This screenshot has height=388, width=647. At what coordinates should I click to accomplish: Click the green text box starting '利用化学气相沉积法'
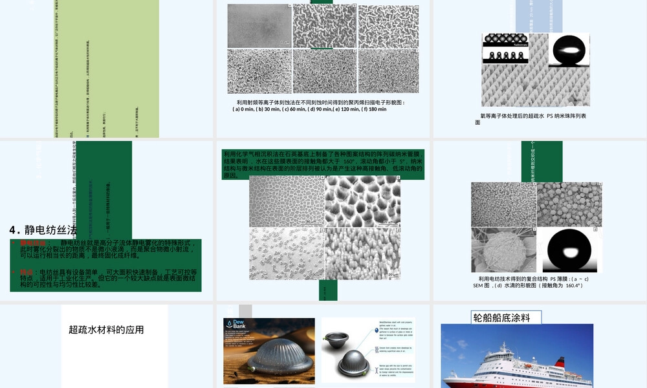click(x=323, y=164)
